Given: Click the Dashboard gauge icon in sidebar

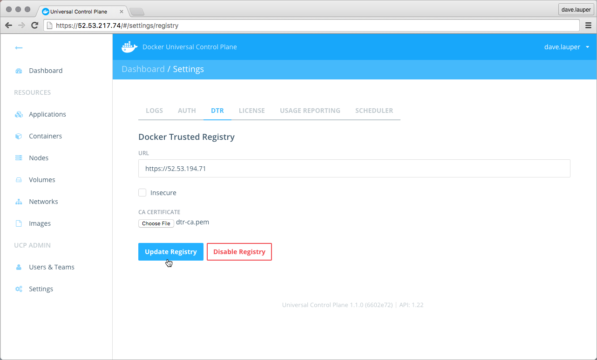Looking at the screenshot, I should coord(19,71).
